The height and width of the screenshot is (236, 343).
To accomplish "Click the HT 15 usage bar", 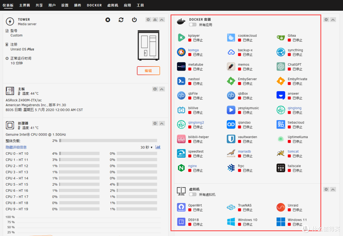I will click(137, 184).
